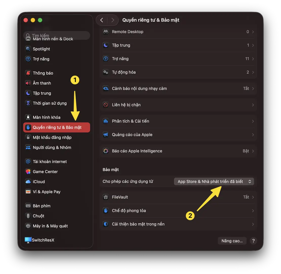
Task: Open the Phân tích & Cải tiến chevron
Action: (x=253, y=121)
